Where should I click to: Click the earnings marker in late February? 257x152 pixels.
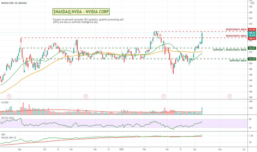click(164, 96)
